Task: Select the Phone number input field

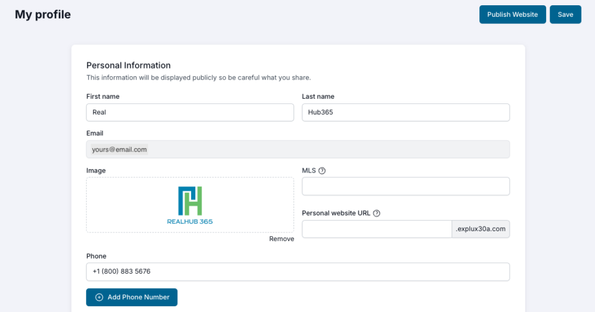Action: click(x=297, y=271)
